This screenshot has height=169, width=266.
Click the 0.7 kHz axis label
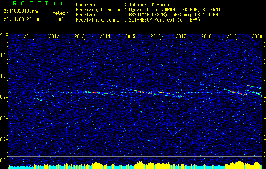[4, 139]
